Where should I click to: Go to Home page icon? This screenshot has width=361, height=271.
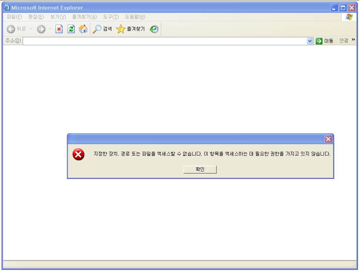click(83, 29)
